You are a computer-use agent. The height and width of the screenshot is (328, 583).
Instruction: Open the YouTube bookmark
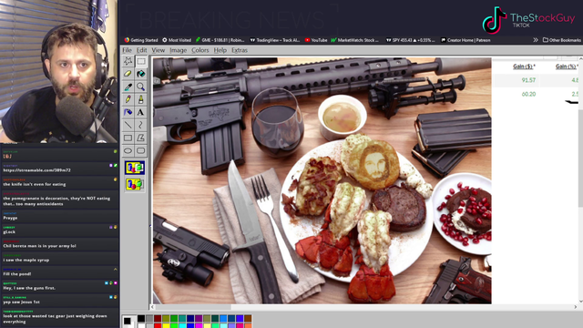tap(316, 40)
